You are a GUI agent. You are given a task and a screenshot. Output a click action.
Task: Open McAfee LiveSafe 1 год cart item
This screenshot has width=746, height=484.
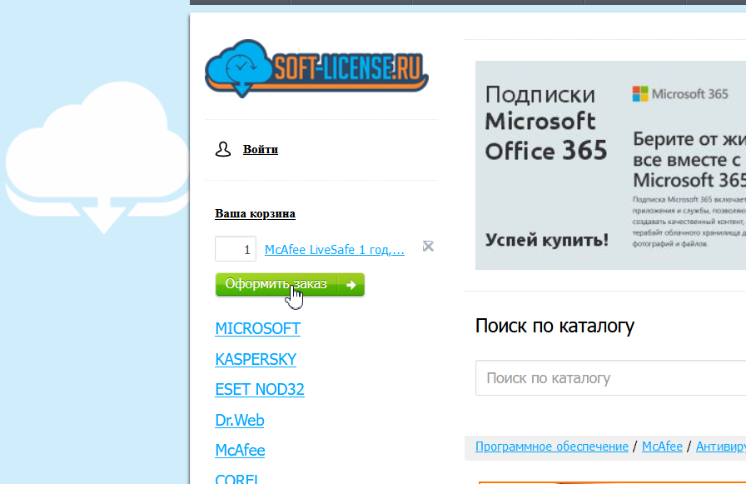tap(335, 249)
